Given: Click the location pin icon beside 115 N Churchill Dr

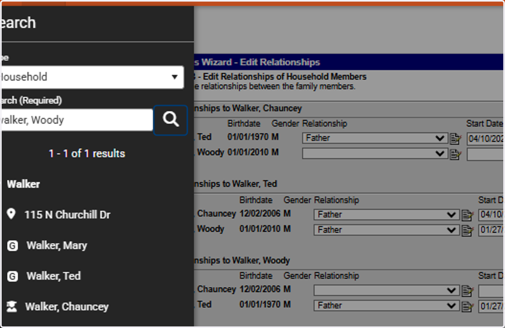Looking at the screenshot, I should click(x=11, y=214).
